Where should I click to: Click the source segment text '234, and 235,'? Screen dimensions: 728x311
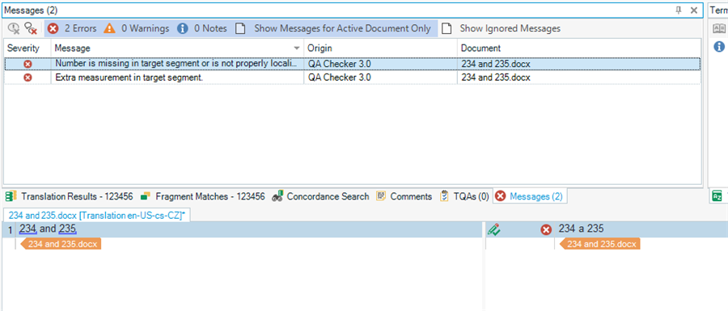click(48, 229)
